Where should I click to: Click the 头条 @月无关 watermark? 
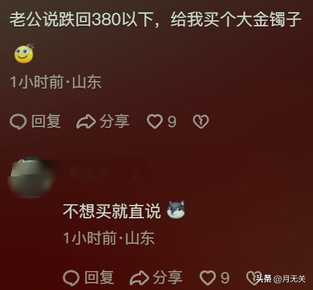tap(281, 279)
